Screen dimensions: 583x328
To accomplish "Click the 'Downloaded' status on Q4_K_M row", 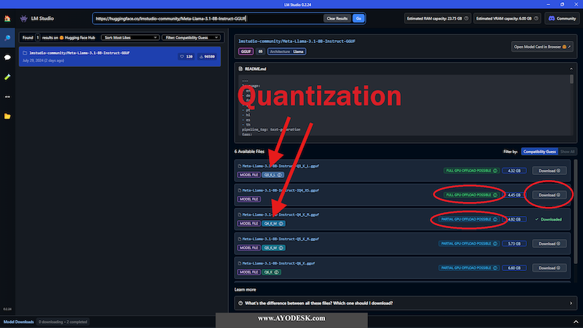I will pyautogui.click(x=549, y=219).
